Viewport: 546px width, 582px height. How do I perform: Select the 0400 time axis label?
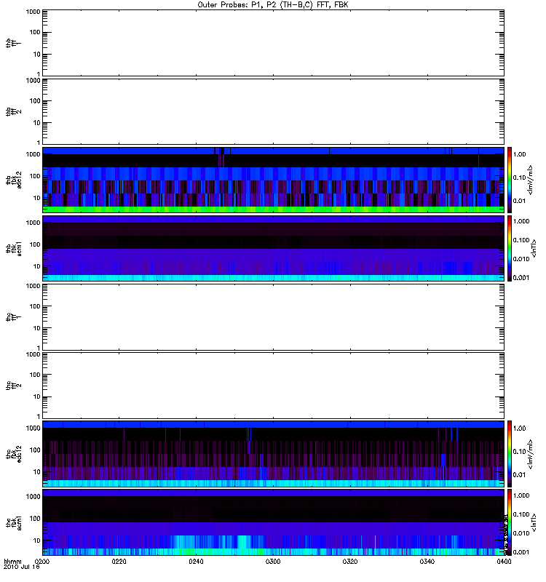tap(504, 561)
